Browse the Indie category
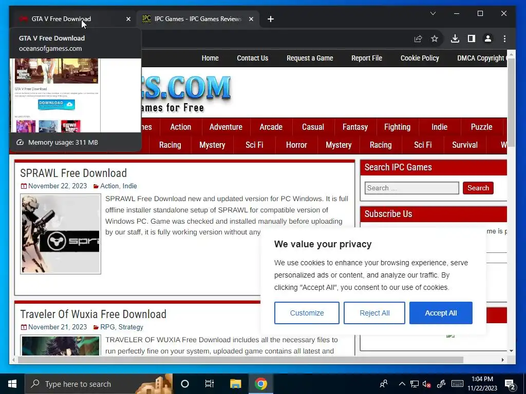 [440, 127]
